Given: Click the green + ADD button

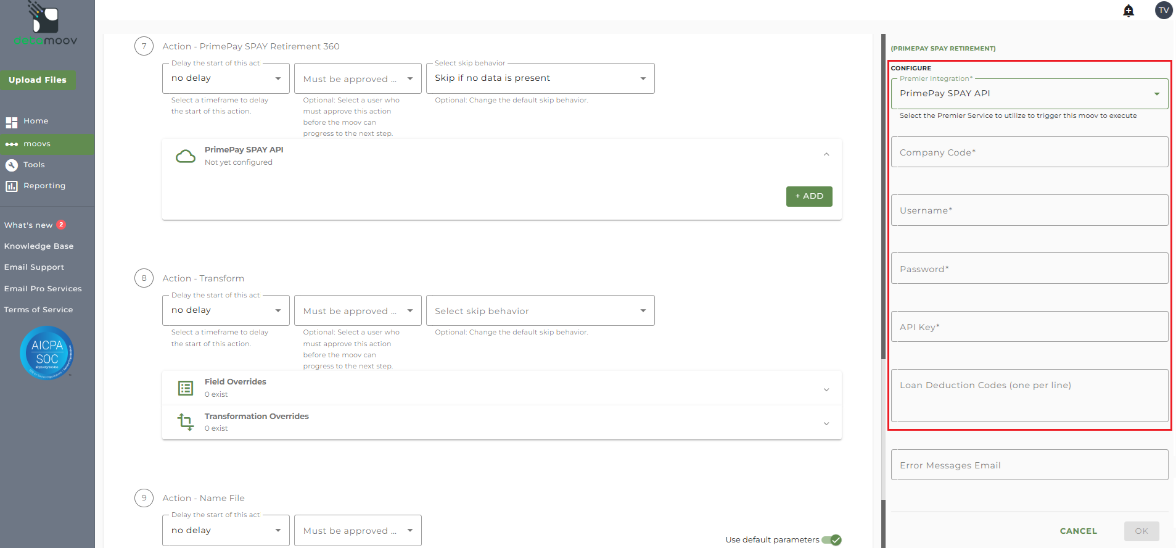Looking at the screenshot, I should pyautogui.click(x=808, y=196).
